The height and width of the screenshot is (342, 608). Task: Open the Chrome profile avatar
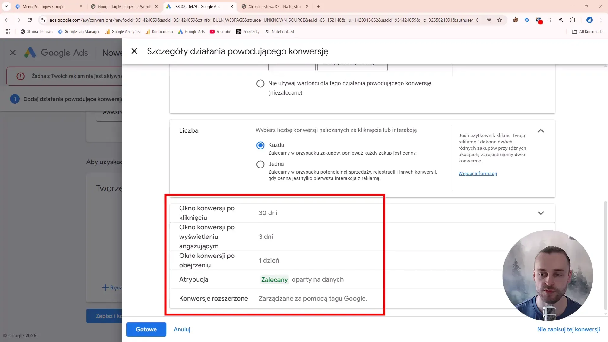(x=589, y=20)
